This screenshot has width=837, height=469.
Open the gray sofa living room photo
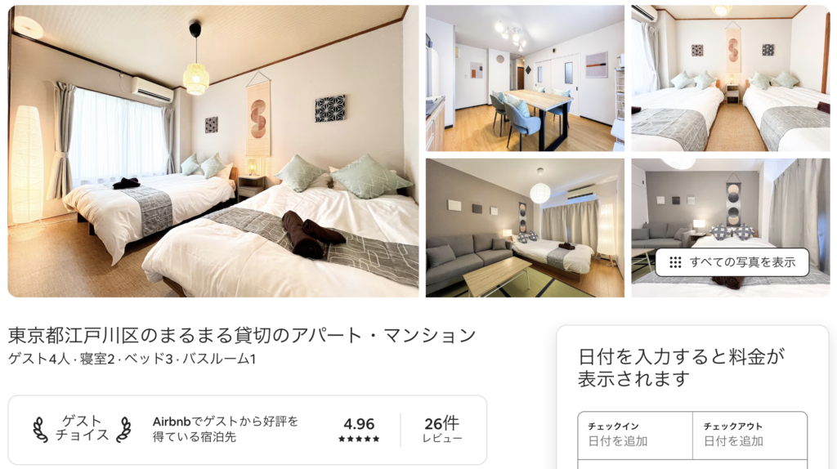pos(525,228)
